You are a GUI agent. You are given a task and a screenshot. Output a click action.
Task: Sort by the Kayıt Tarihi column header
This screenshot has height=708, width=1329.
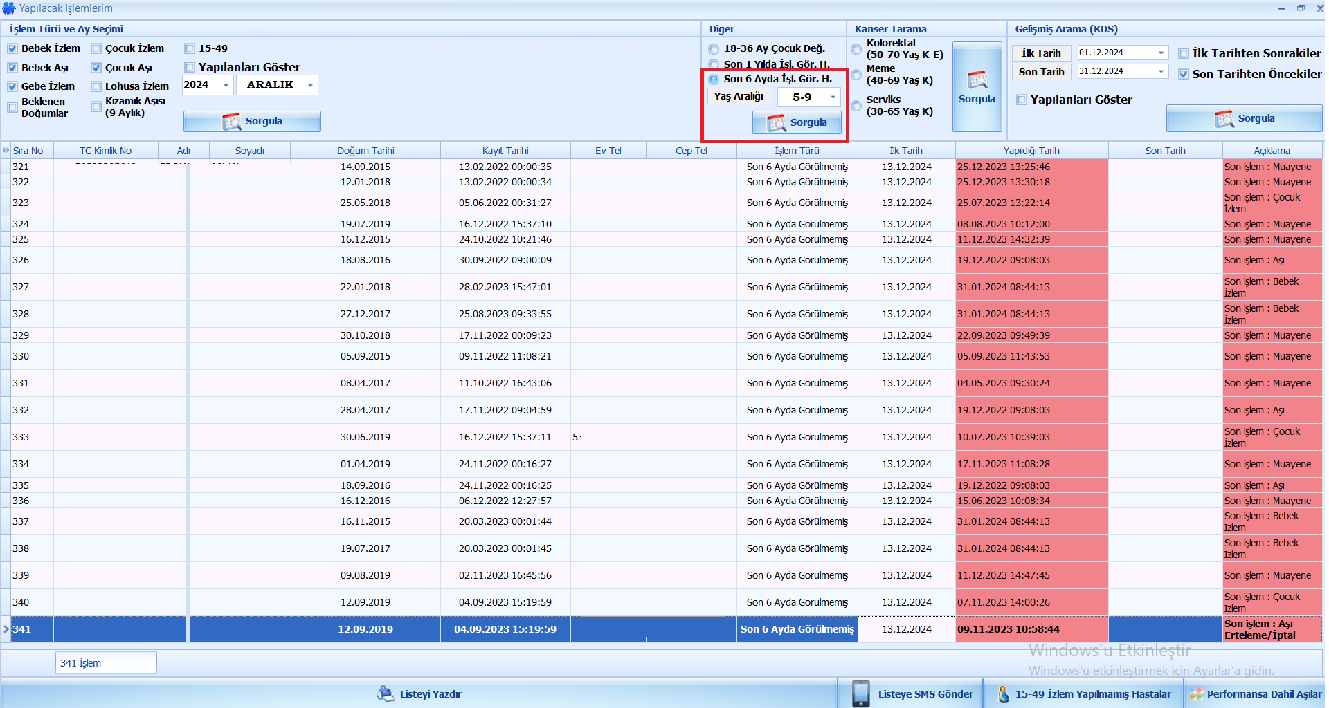(x=505, y=151)
